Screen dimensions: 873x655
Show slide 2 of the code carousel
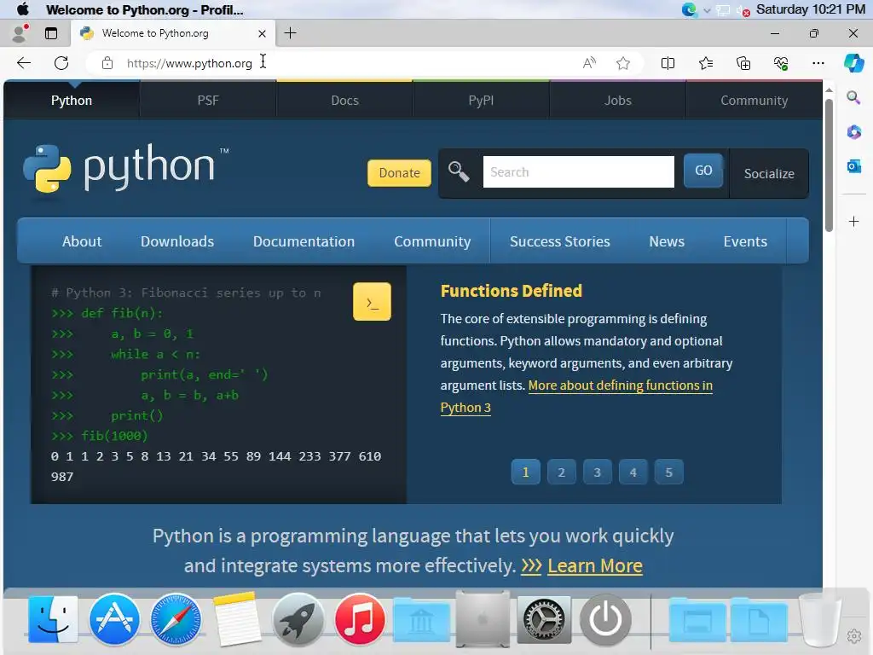coord(561,472)
